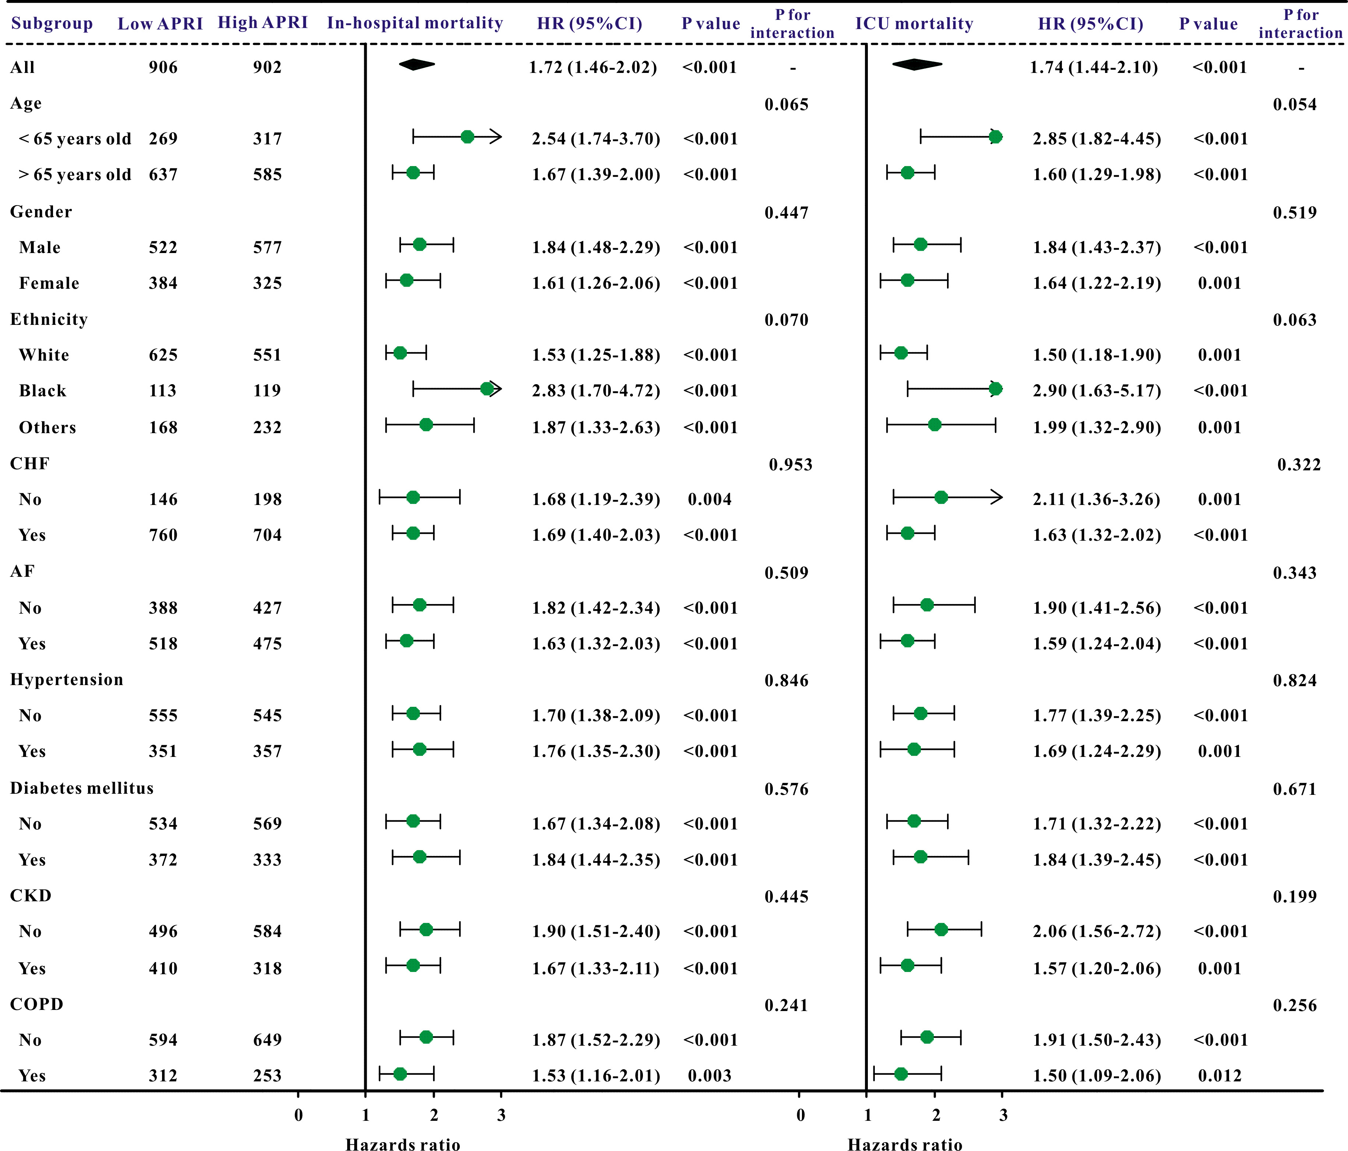Select the Diabetes mellitus subgroup label
Screen dimensions: 1348x1151
click(82, 788)
